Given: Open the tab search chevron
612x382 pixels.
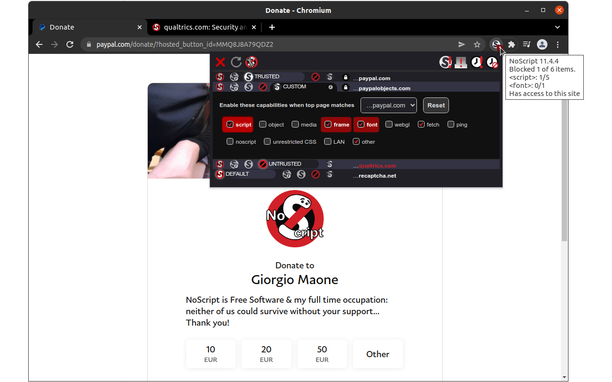Looking at the screenshot, I should pos(557,27).
